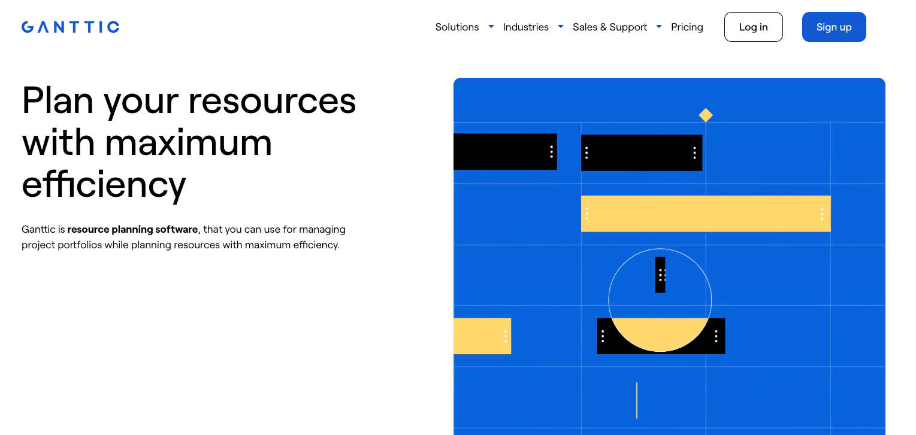Click the 'Plan your resources with maximum efficiency' heading
916x435 pixels.
[189, 142]
